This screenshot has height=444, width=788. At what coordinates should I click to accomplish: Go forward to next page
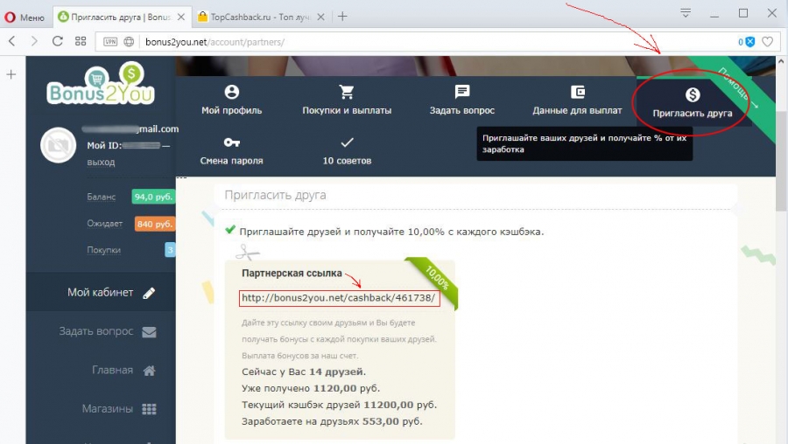(x=34, y=41)
